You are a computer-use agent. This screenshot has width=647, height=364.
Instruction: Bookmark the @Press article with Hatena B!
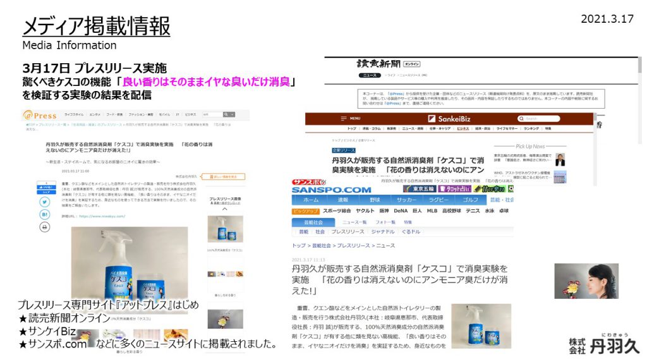click(45, 214)
